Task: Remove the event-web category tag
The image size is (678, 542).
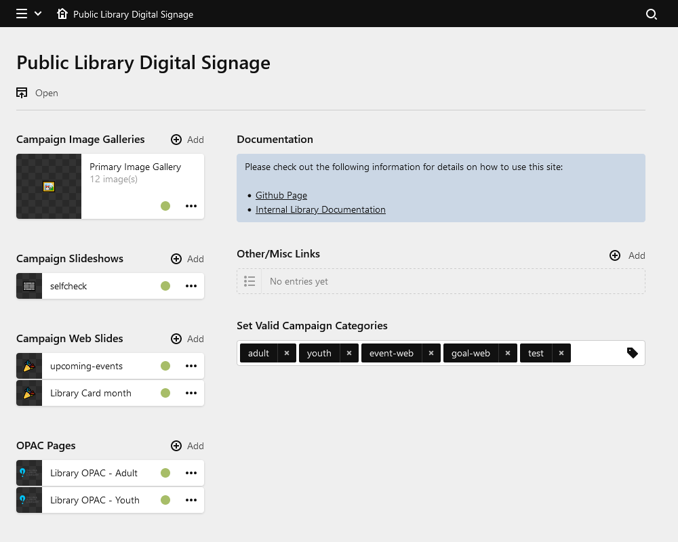Action: tap(431, 353)
